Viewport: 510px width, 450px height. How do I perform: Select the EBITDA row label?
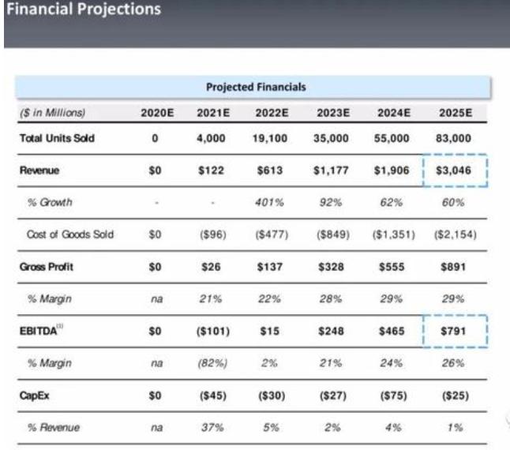pos(39,331)
